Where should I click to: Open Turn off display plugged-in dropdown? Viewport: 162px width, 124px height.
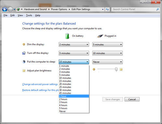(108, 53)
